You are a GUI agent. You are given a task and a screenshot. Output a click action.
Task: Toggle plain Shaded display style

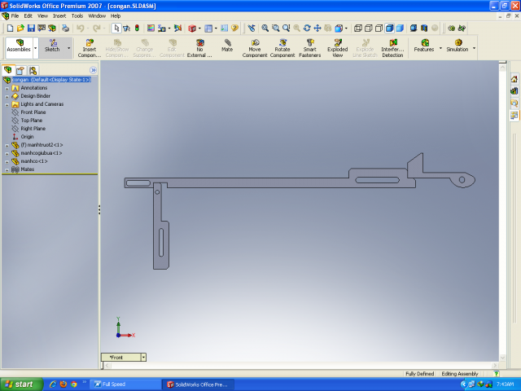[x=400, y=29]
